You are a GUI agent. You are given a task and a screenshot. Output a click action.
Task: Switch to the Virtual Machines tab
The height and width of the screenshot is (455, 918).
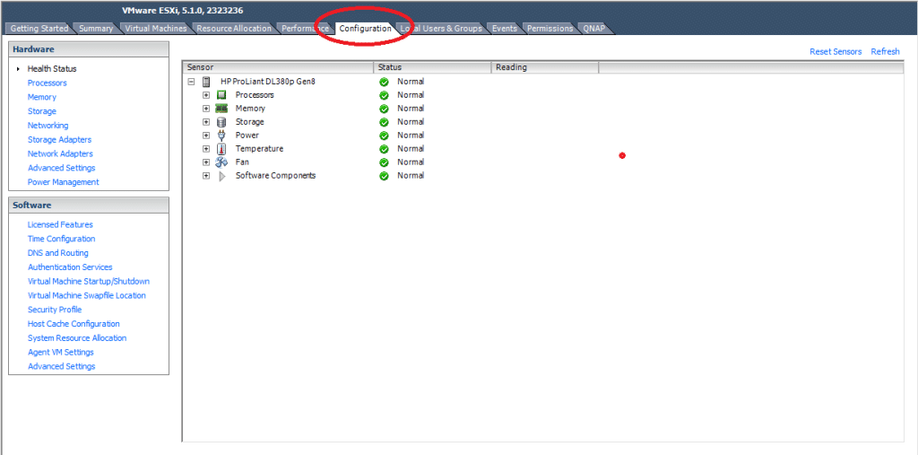coord(156,28)
